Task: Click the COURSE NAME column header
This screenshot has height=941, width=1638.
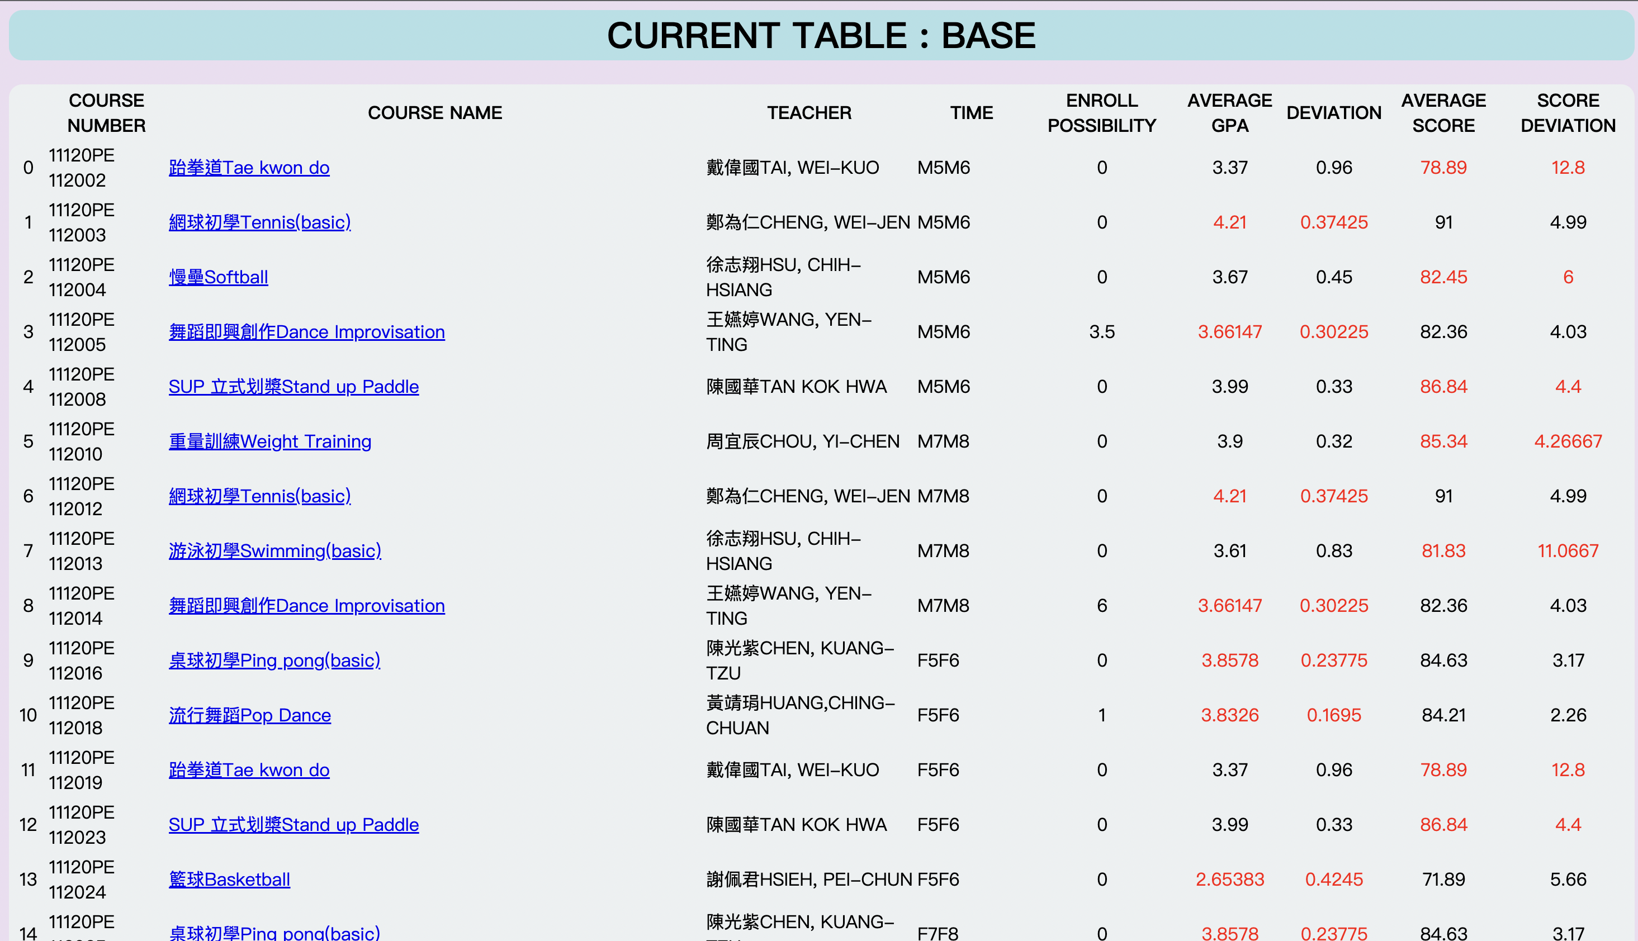Action: point(435,113)
